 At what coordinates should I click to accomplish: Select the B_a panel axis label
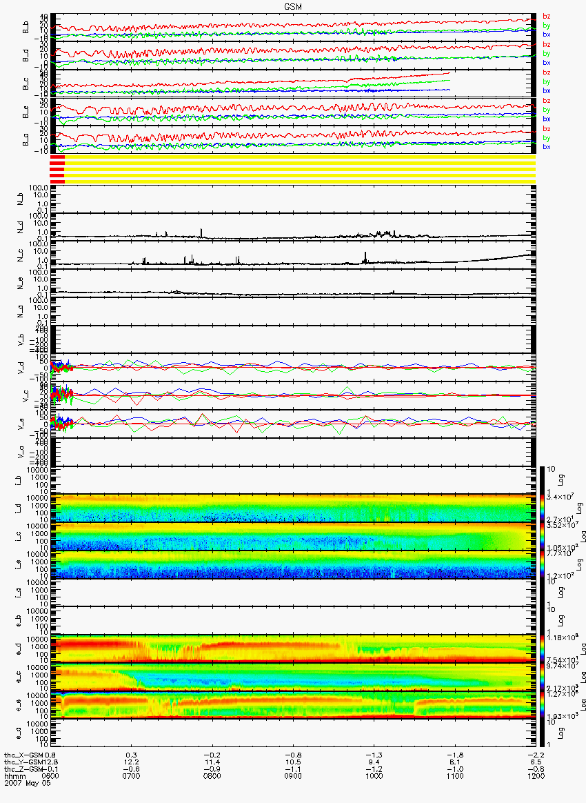click(26, 140)
